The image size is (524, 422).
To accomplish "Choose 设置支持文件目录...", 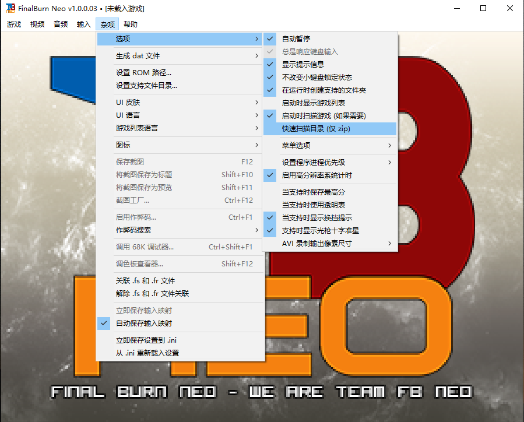I will pyautogui.click(x=180, y=86).
